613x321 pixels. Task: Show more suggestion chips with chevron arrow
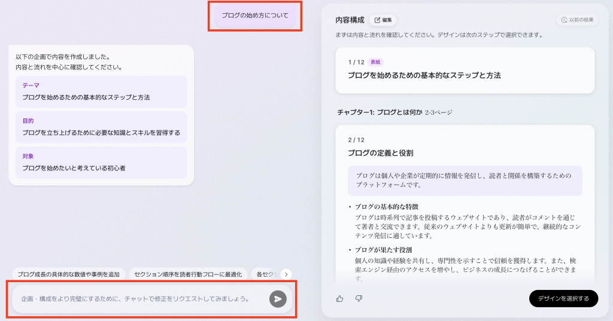click(x=286, y=274)
